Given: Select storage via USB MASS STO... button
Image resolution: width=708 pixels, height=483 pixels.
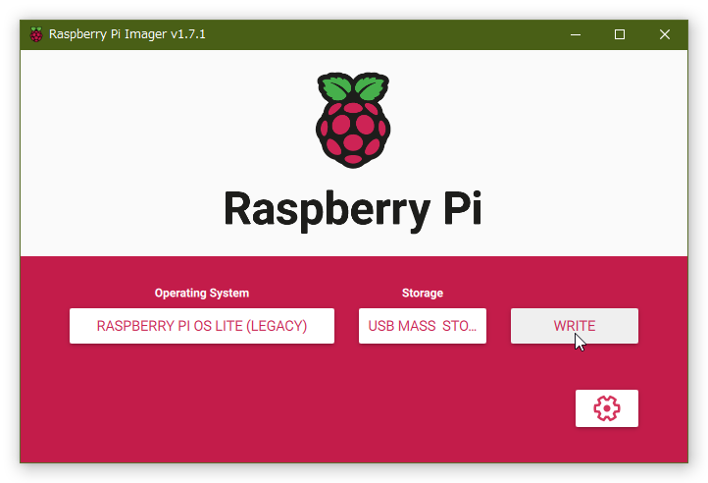Looking at the screenshot, I should click(423, 326).
